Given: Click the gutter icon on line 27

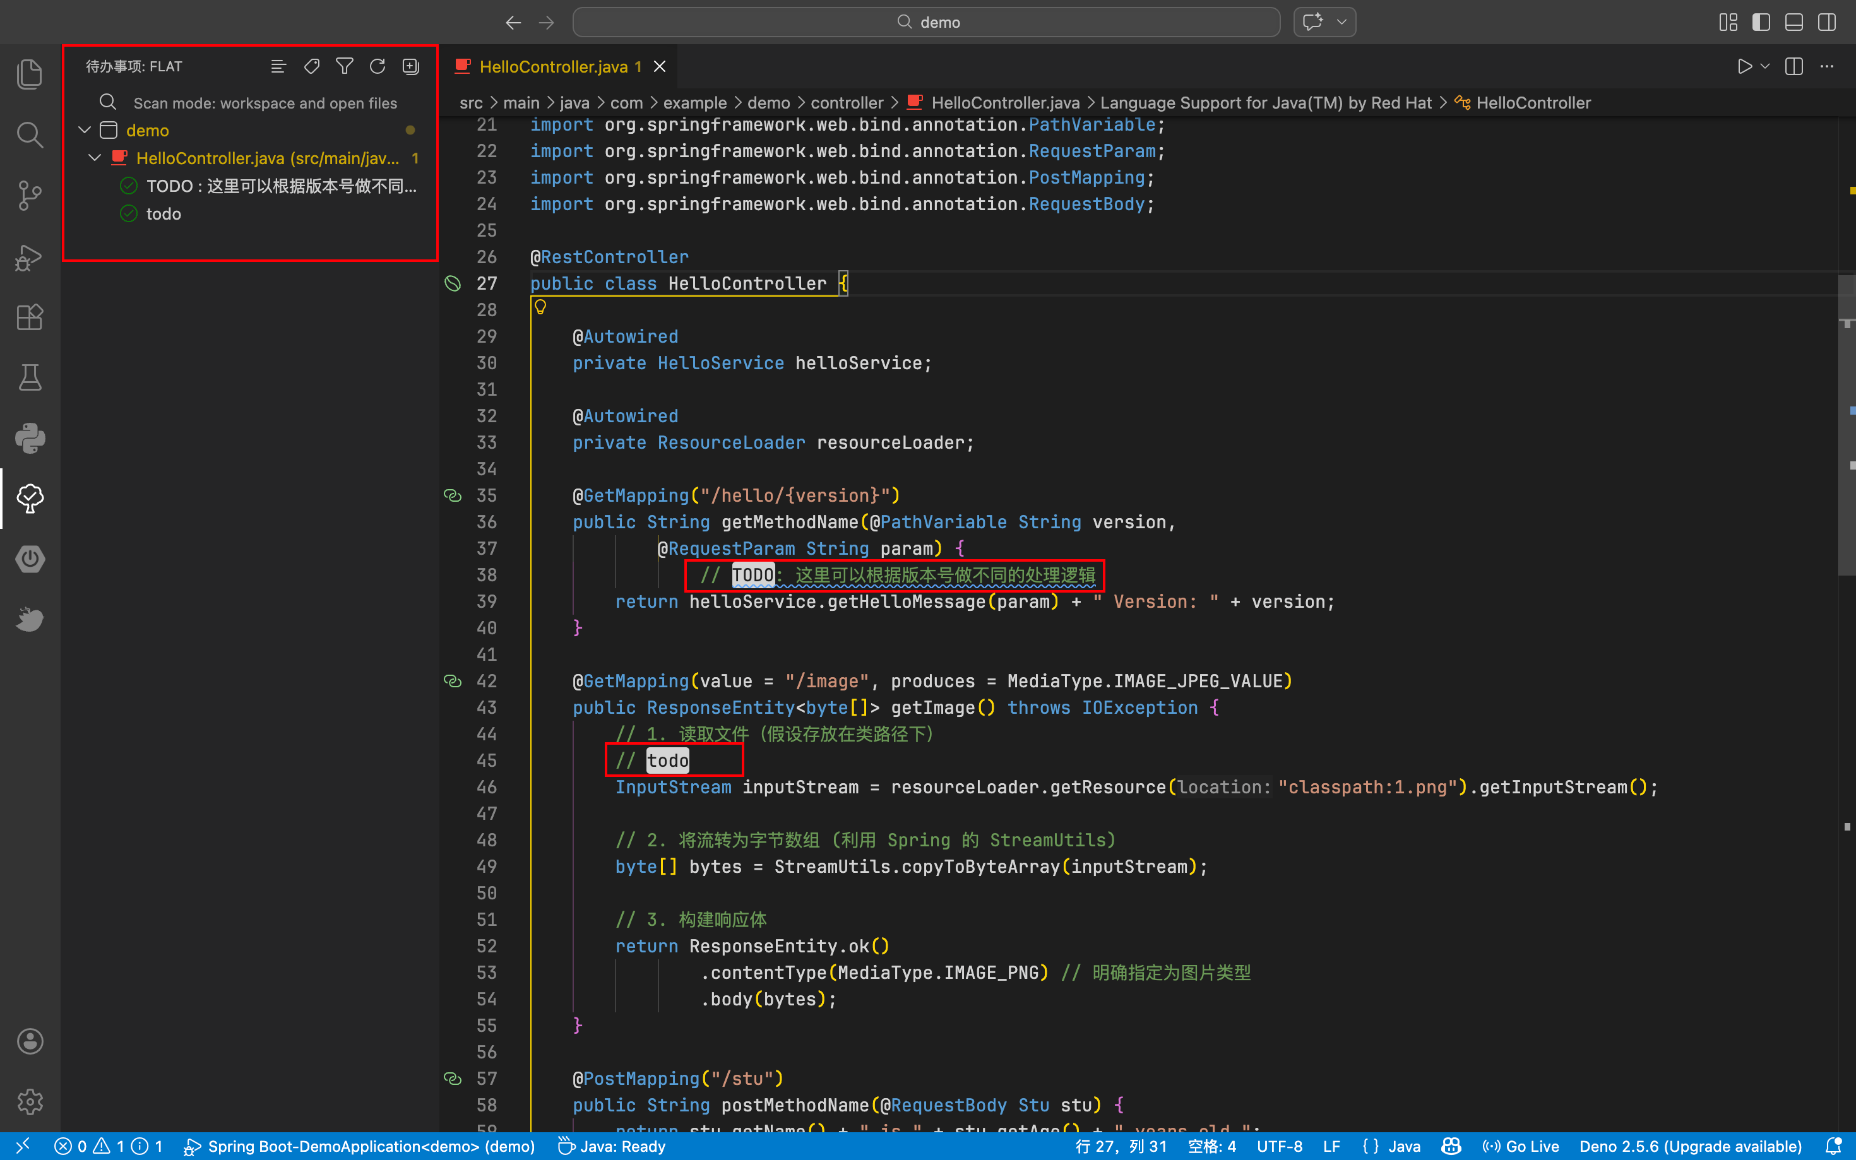Looking at the screenshot, I should pos(453,284).
